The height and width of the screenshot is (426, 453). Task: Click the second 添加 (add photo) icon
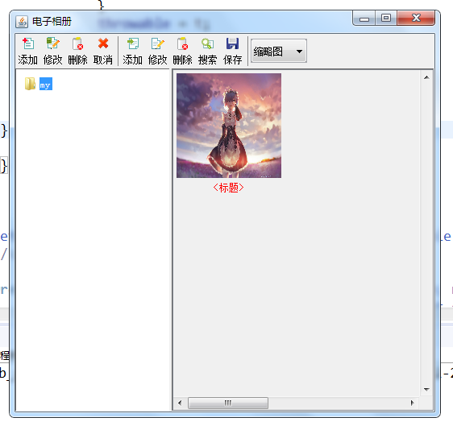click(x=133, y=43)
